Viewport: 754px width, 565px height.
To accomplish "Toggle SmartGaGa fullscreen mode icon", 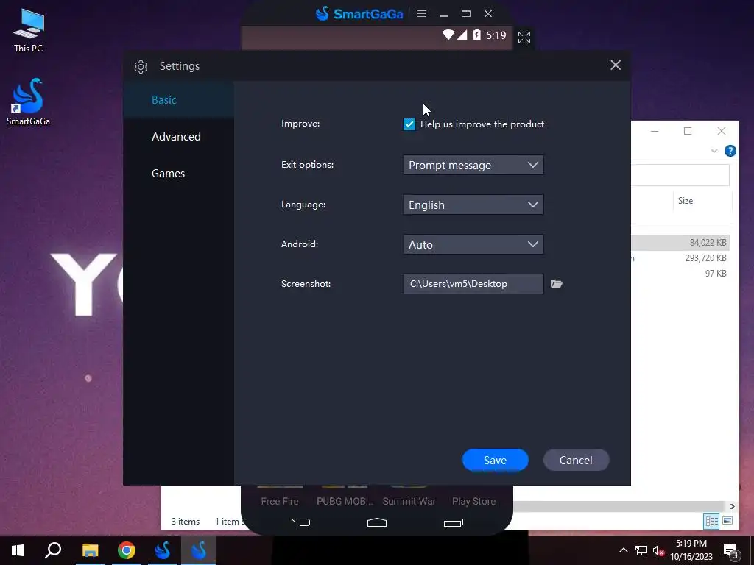I will pyautogui.click(x=524, y=37).
